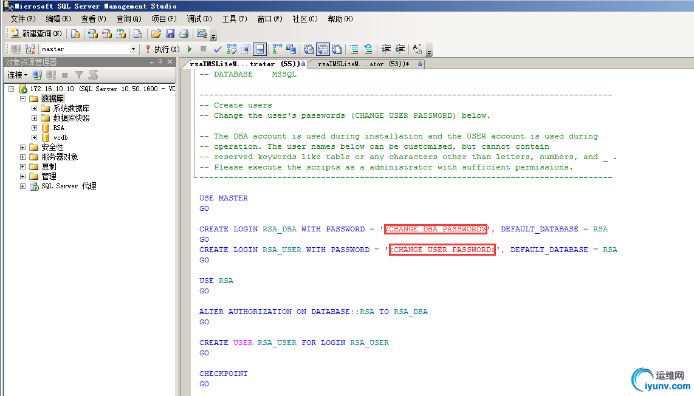
Task: Click the Uncomment selected lines icon
Action: pyautogui.click(x=368, y=49)
